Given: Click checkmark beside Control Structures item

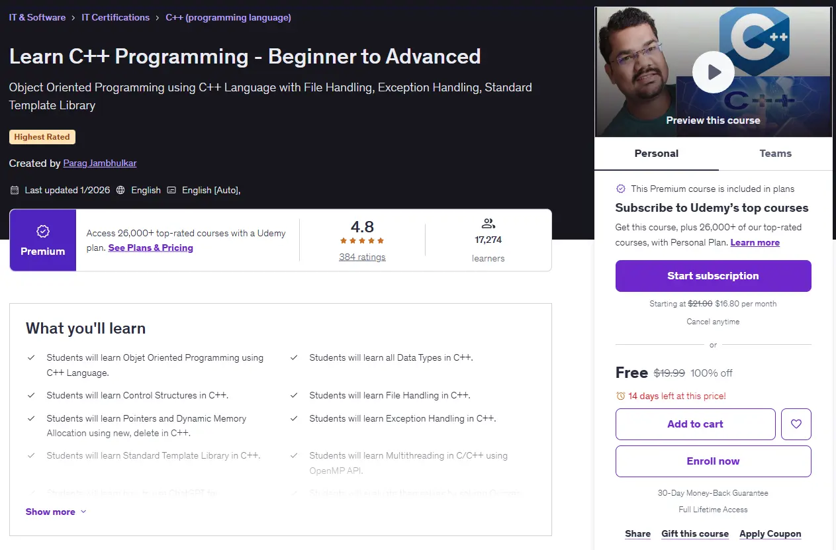Looking at the screenshot, I should click(x=31, y=395).
